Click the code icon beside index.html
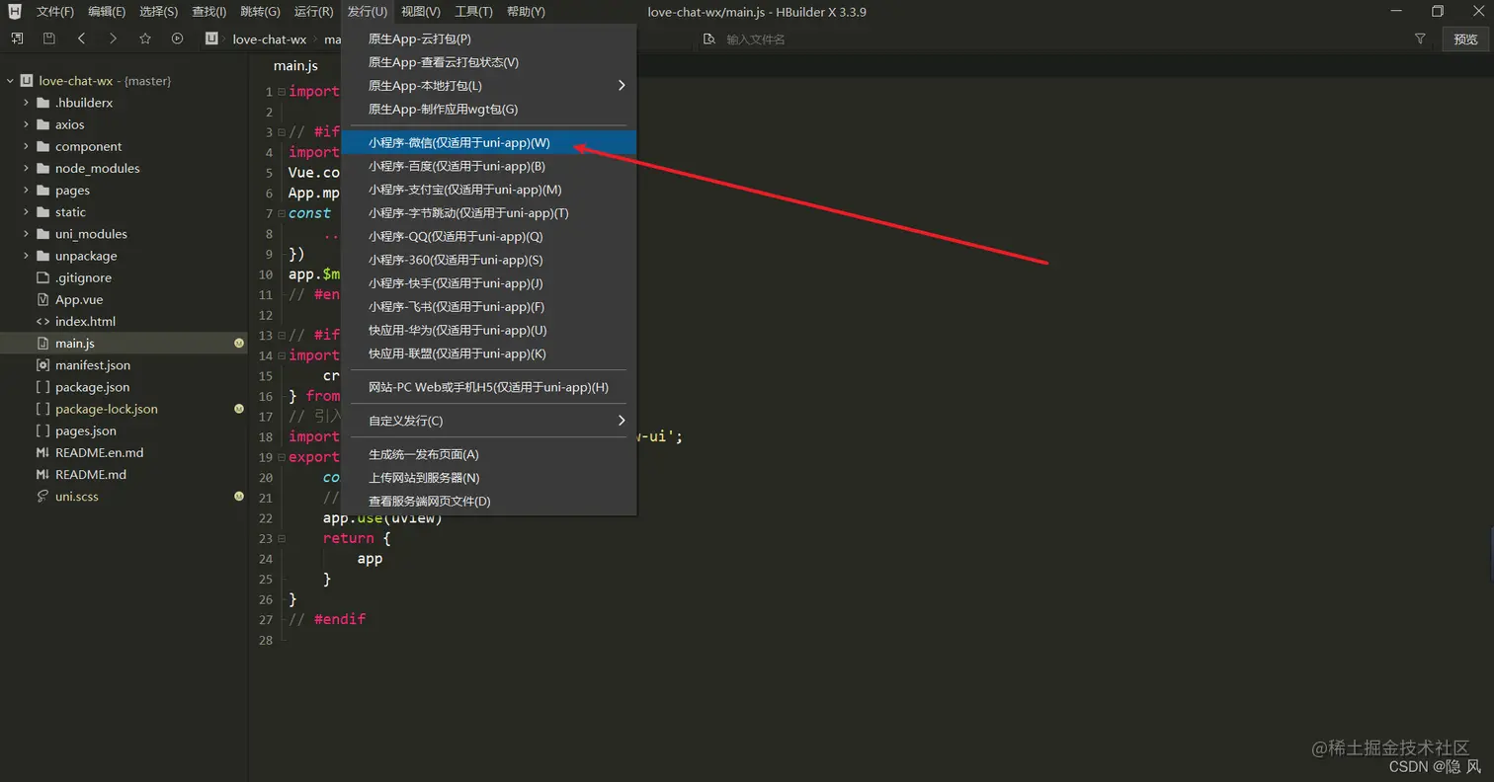The image size is (1494, 782). point(42,321)
